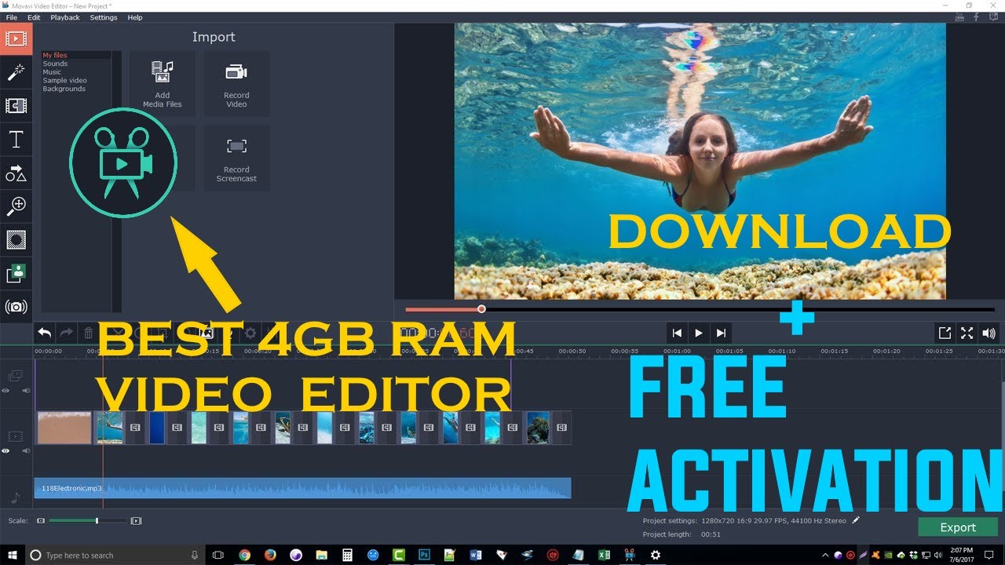Open the Settings menu
The height and width of the screenshot is (565, 1005).
coord(103,17)
